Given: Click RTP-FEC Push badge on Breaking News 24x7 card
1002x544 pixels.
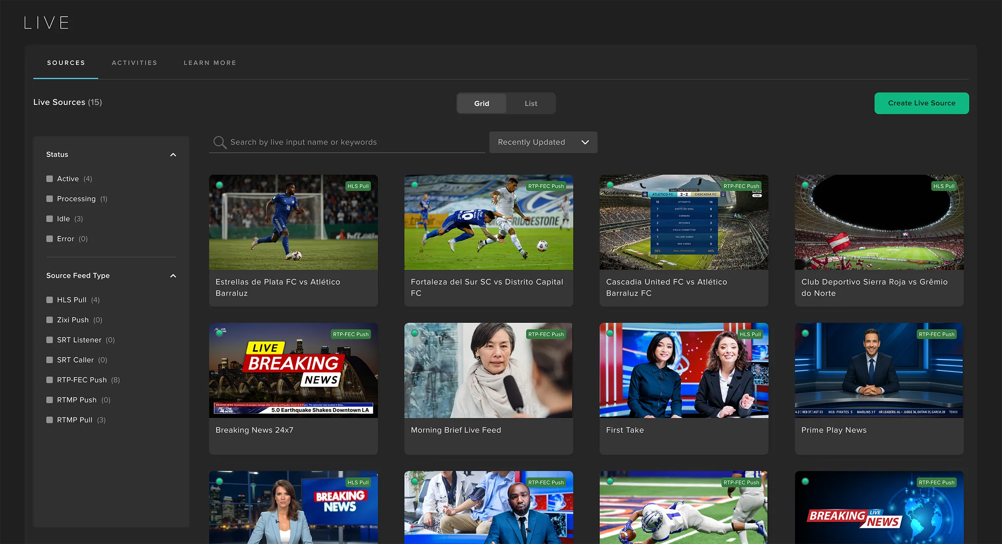Looking at the screenshot, I should click(351, 334).
